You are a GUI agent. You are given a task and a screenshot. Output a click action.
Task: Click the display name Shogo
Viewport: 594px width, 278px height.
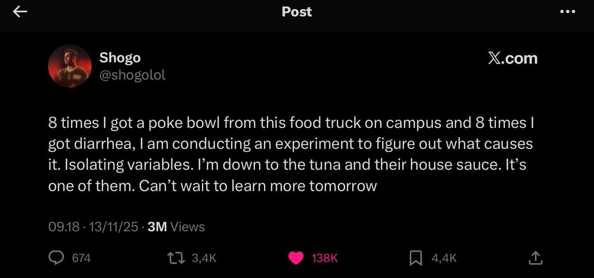pos(120,58)
